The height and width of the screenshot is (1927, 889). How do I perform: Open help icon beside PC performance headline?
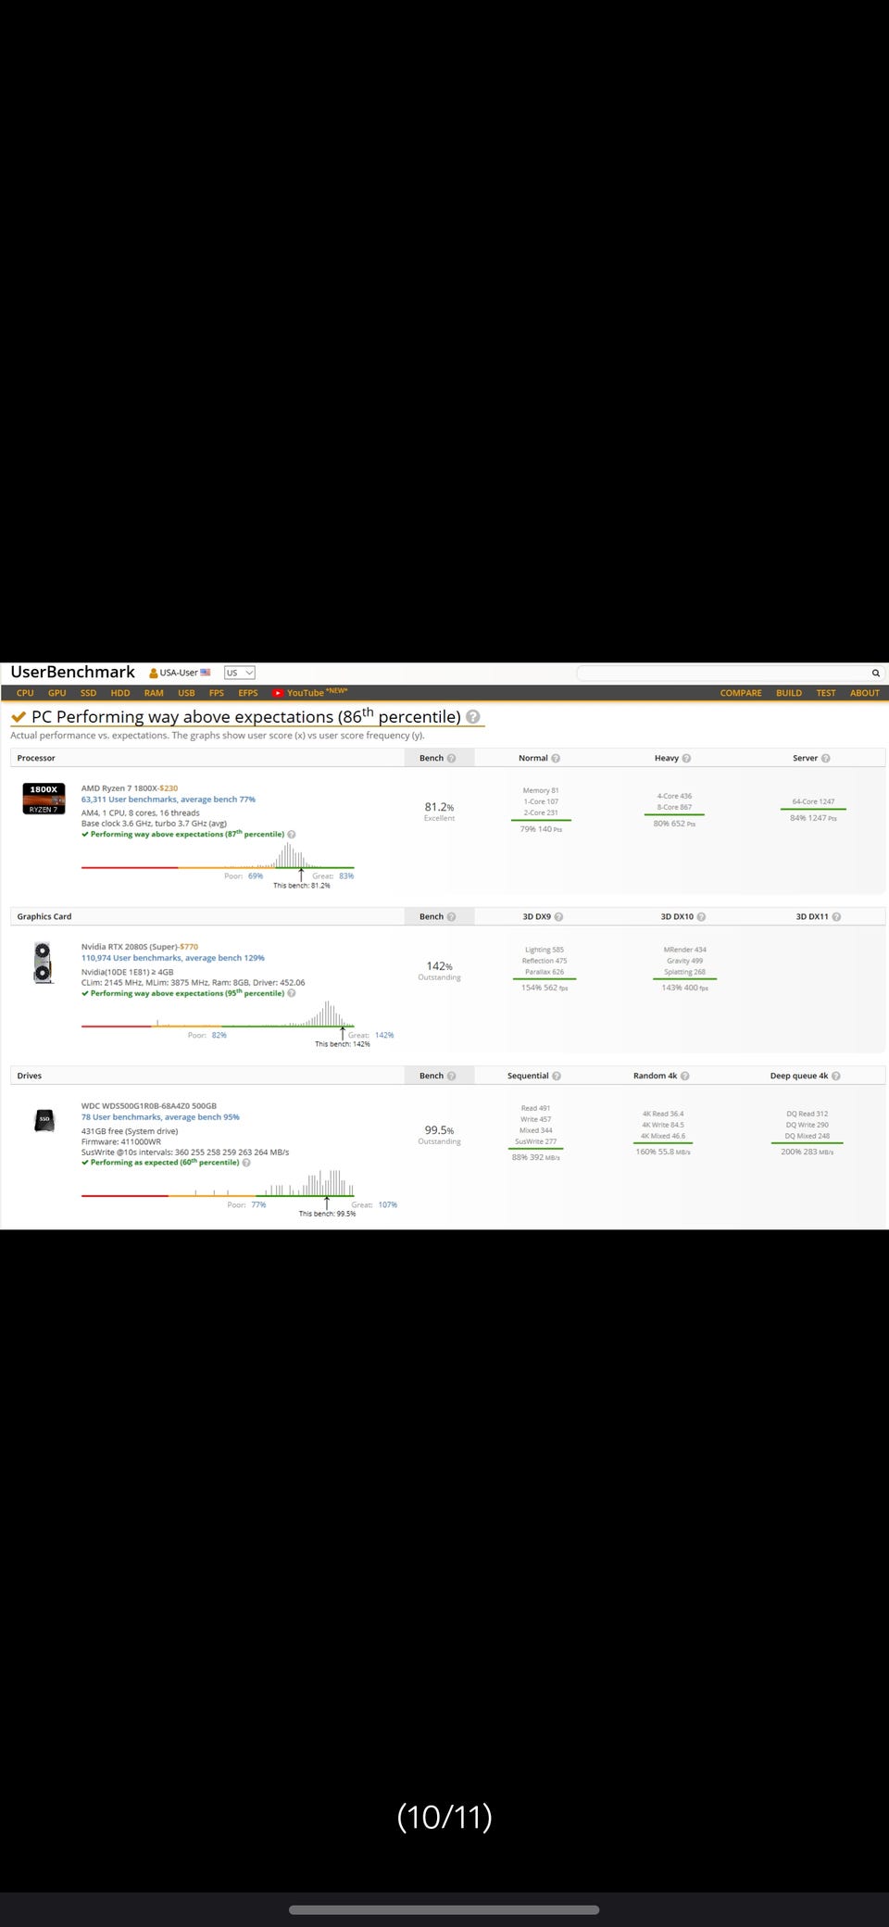(473, 716)
